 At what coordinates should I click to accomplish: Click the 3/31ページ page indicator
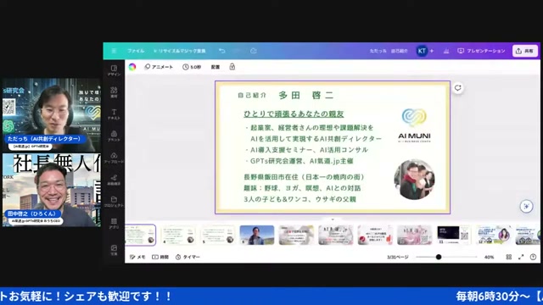click(x=397, y=257)
